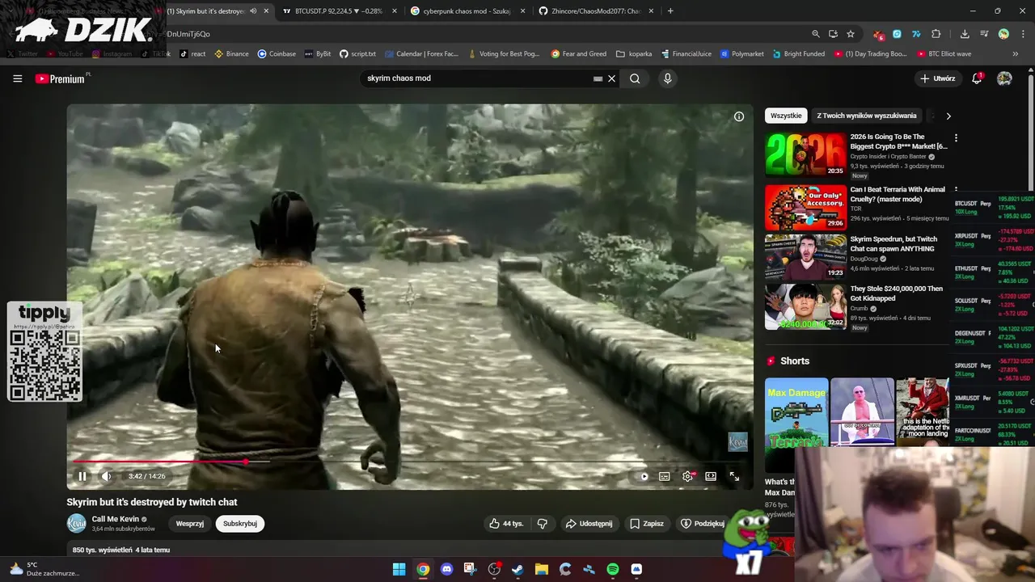Open Call Me Kevin channel name

pyautogui.click(x=116, y=519)
